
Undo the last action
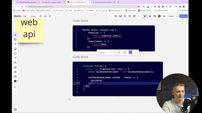15,87
